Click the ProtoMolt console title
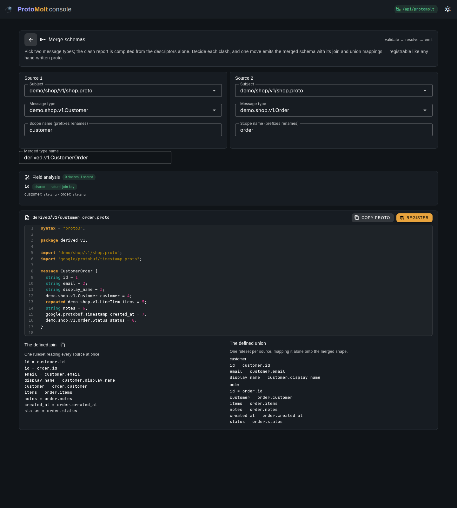 (x=44, y=9)
